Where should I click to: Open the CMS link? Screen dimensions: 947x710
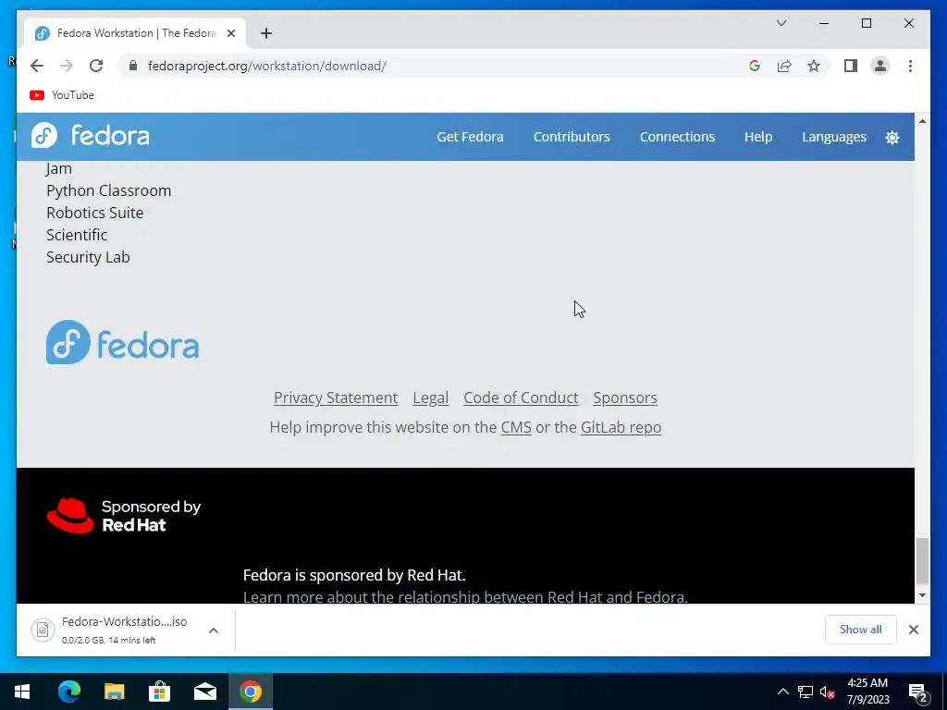click(516, 427)
